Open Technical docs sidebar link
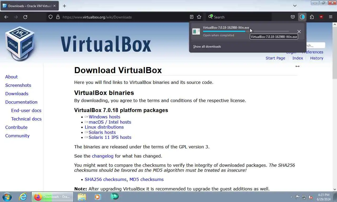The width and height of the screenshot is (337, 202). [x=26, y=119]
